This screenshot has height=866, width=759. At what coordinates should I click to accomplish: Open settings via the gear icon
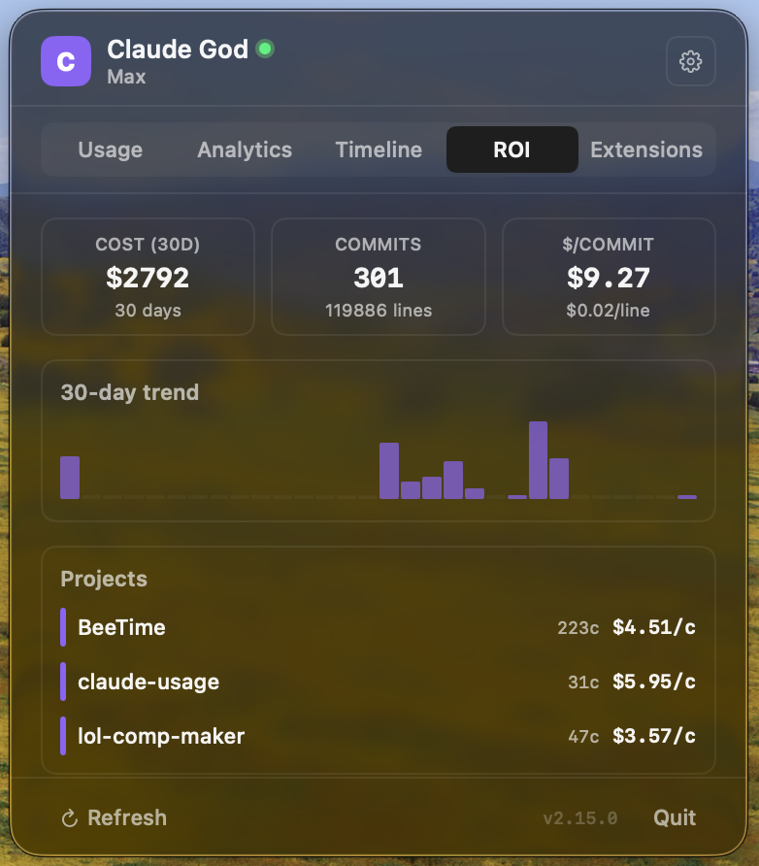690,60
